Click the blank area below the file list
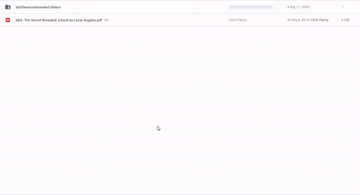Image resolution: width=360 pixels, height=195 pixels. (x=180, y=108)
